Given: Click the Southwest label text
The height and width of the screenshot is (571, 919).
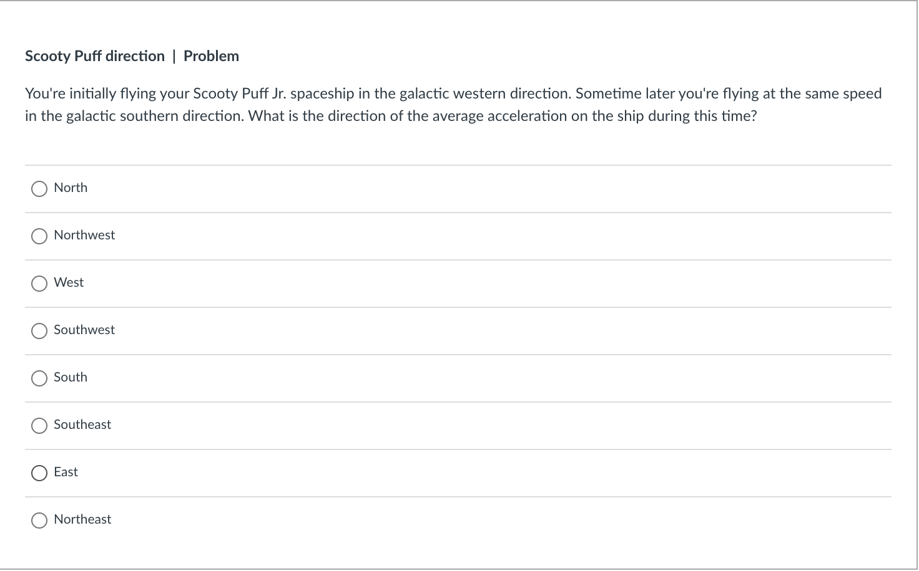Looking at the screenshot, I should pyautogui.click(x=84, y=330).
